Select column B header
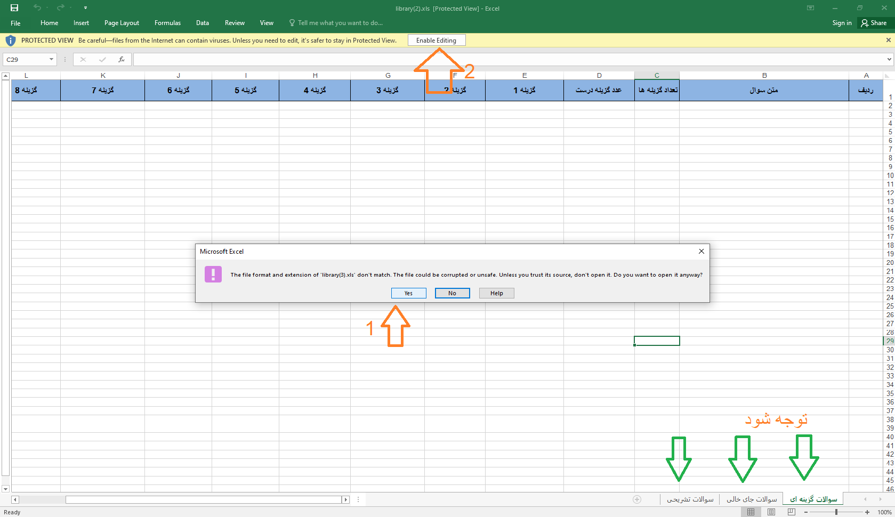 [x=764, y=76]
